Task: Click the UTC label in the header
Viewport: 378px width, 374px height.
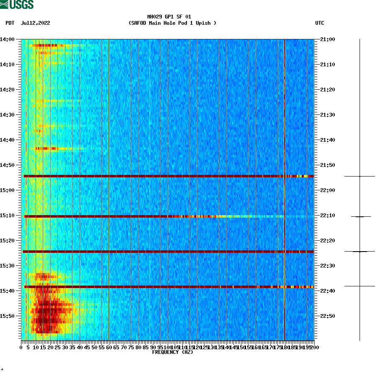Action: (321, 23)
